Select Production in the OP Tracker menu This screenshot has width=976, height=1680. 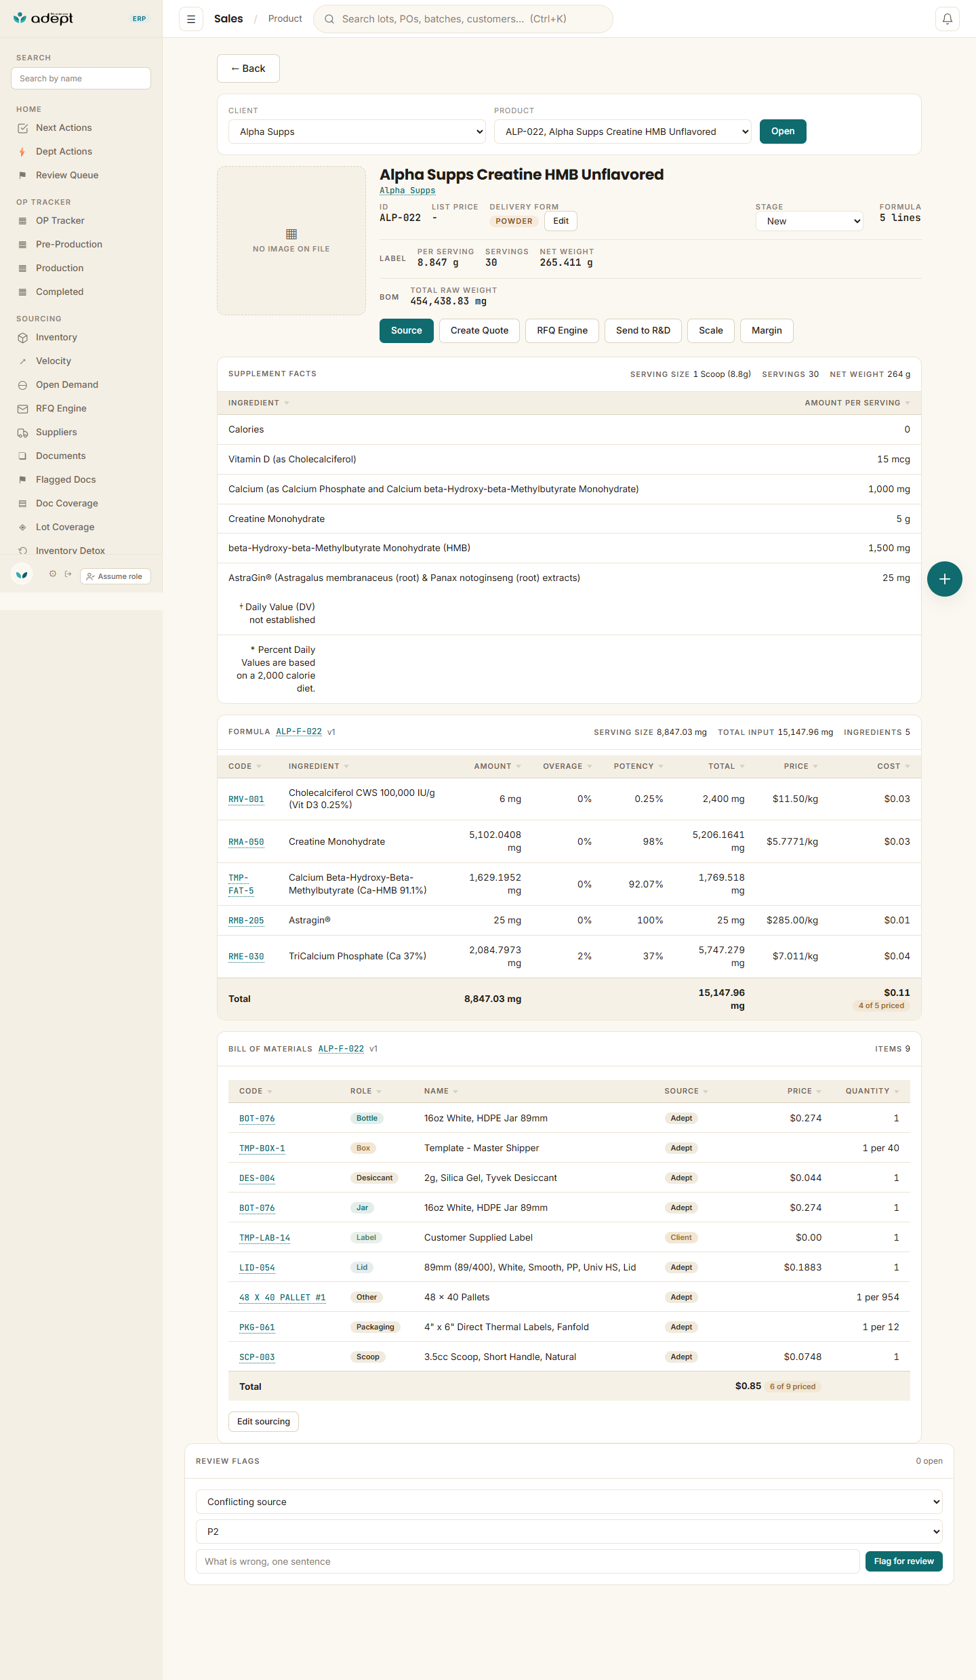(x=60, y=268)
